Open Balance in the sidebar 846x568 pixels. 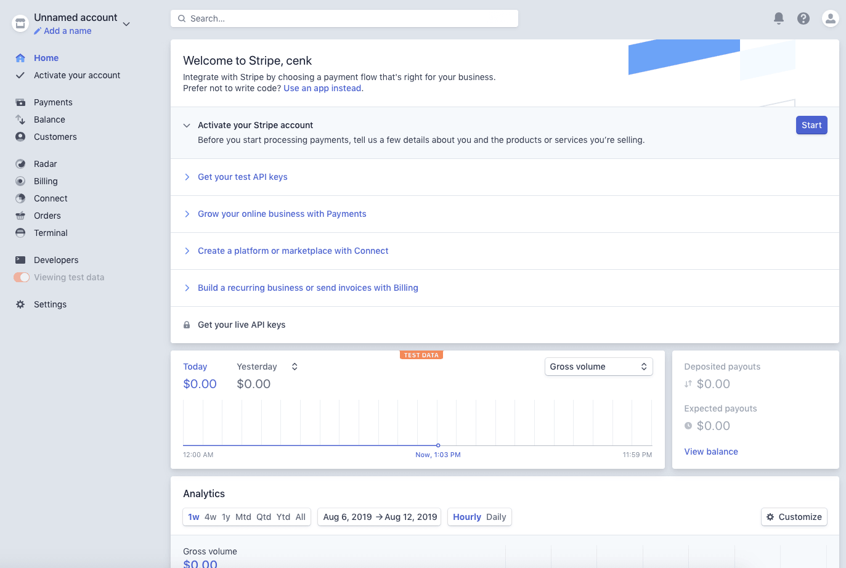(x=49, y=120)
